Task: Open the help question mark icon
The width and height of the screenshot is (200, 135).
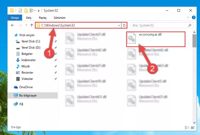Action: pos(193,18)
